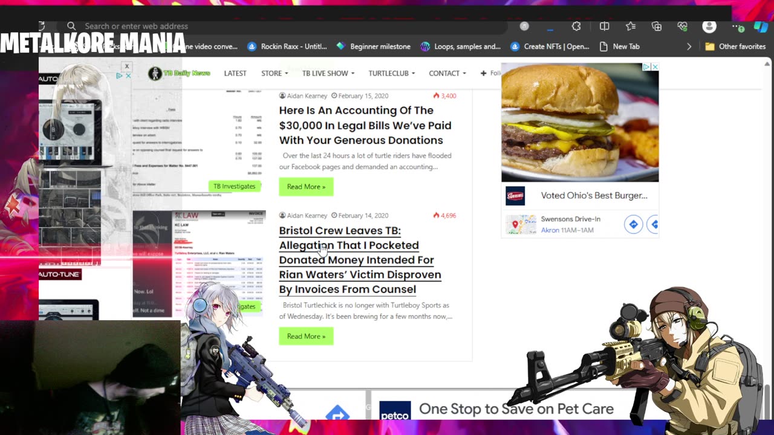Click the Swensons logo icon in ad

(x=515, y=196)
